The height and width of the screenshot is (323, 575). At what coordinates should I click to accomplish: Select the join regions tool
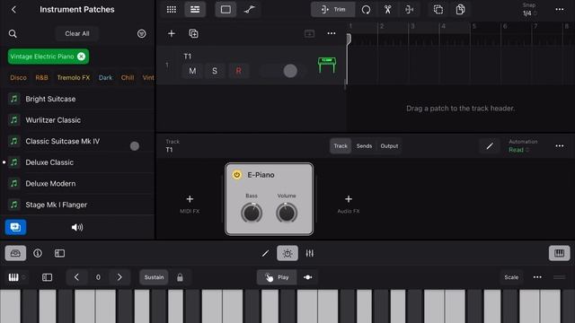pos(410,10)
